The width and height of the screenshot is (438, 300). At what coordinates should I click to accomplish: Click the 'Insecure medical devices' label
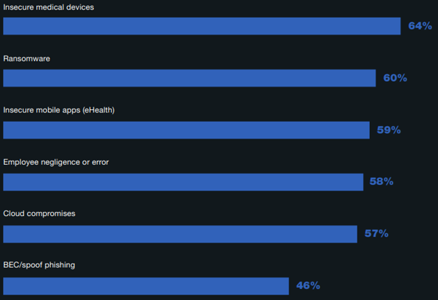coord(49,7)
